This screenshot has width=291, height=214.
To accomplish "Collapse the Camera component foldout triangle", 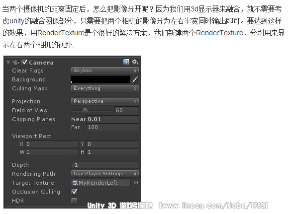I will (x=8, y=63).
